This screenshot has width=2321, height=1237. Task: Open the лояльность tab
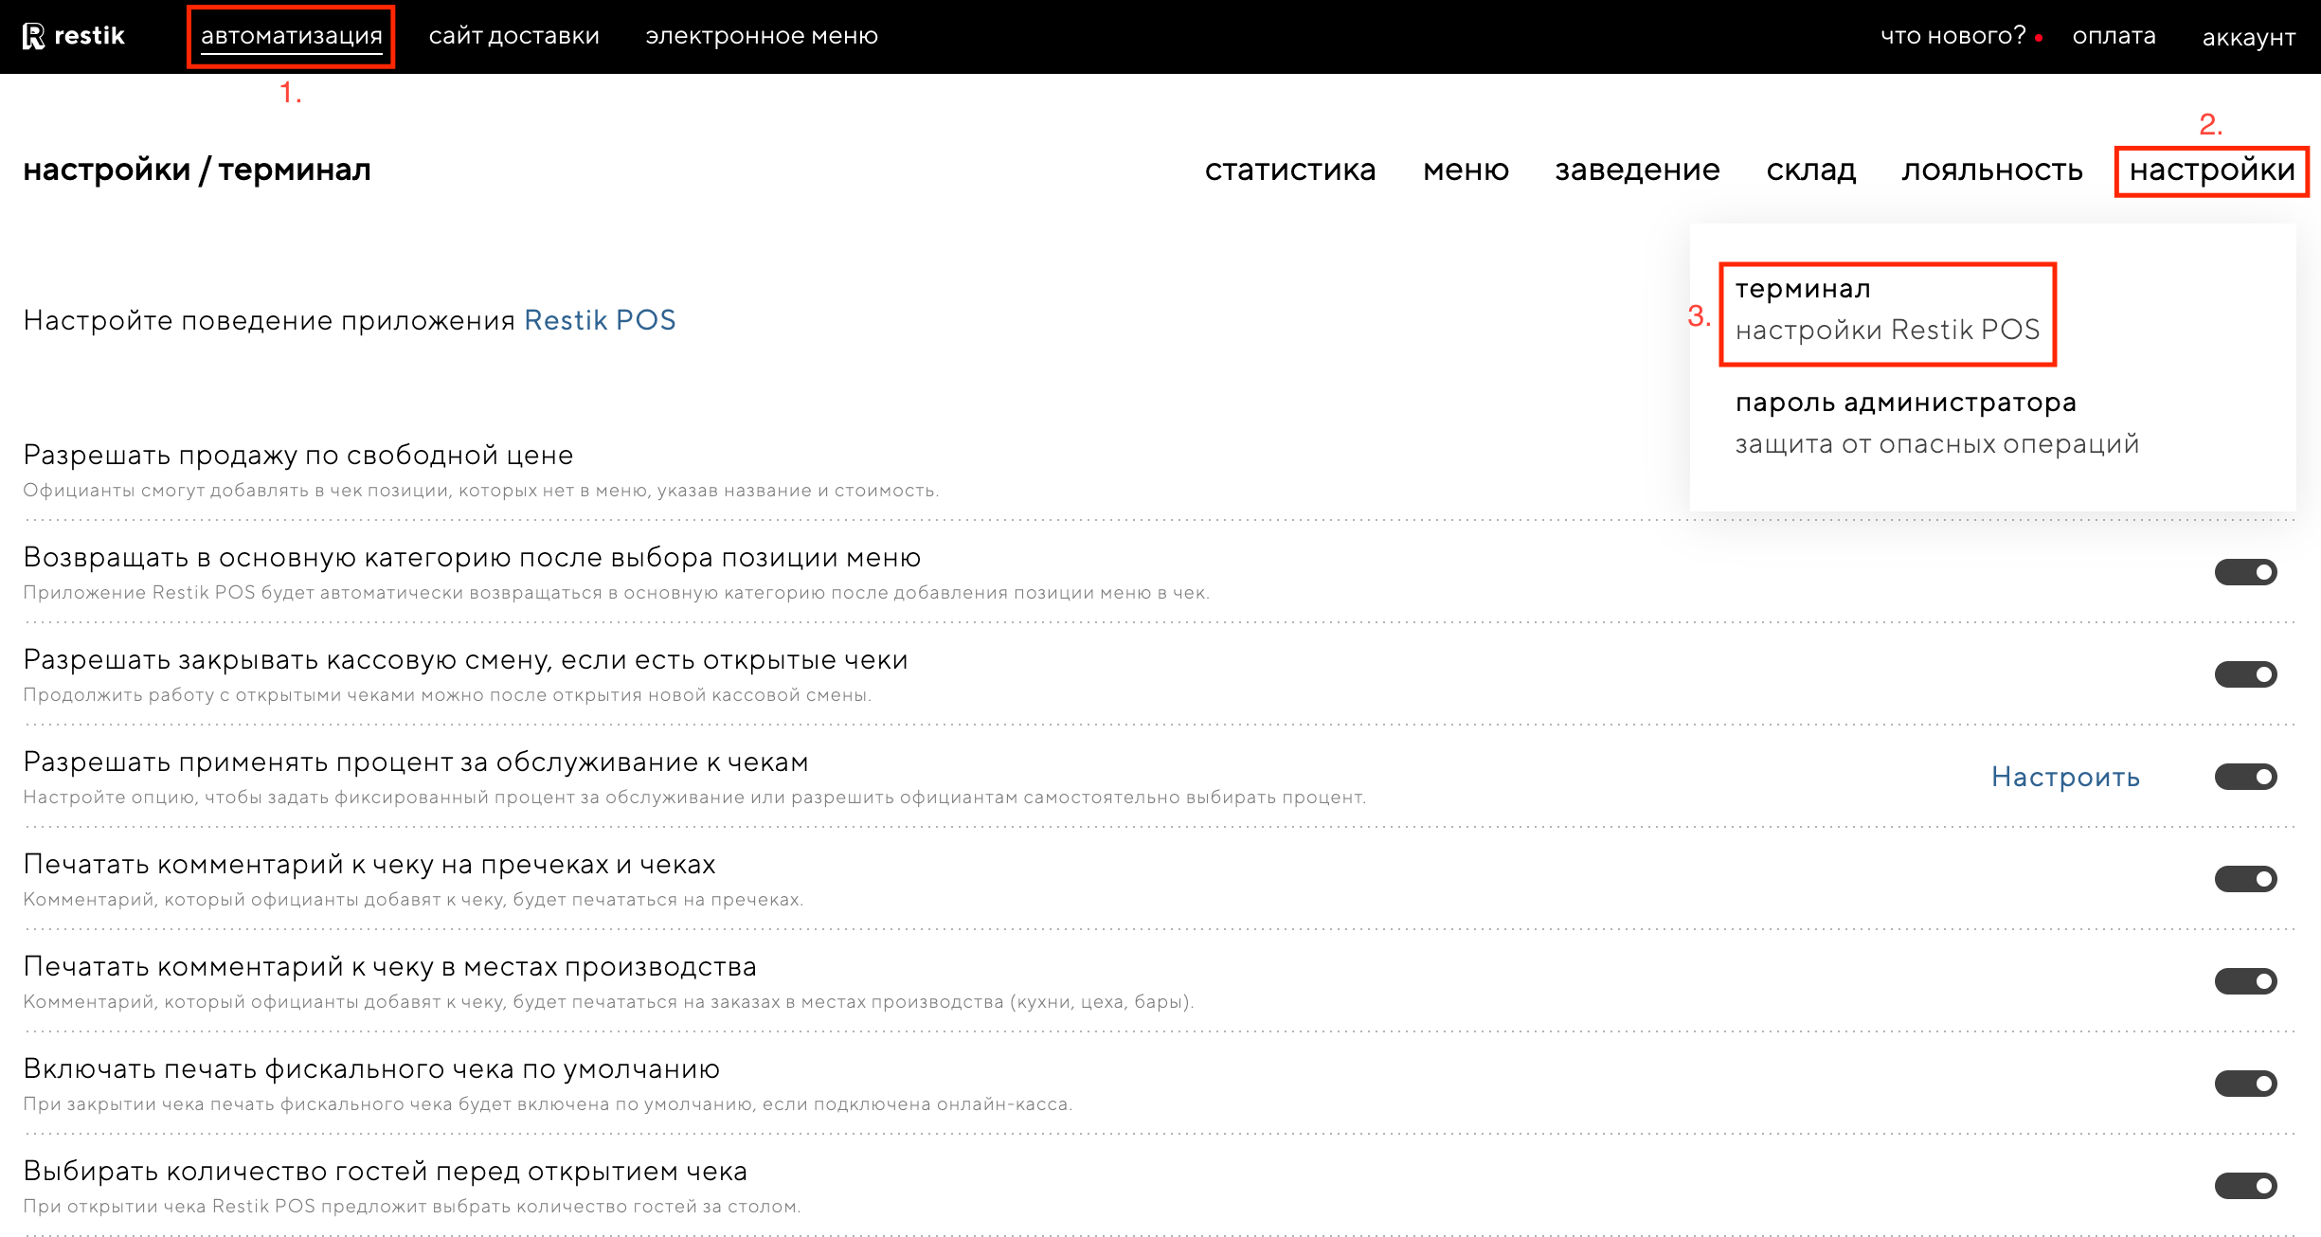pyautogui.click(x=1991, y=170)
